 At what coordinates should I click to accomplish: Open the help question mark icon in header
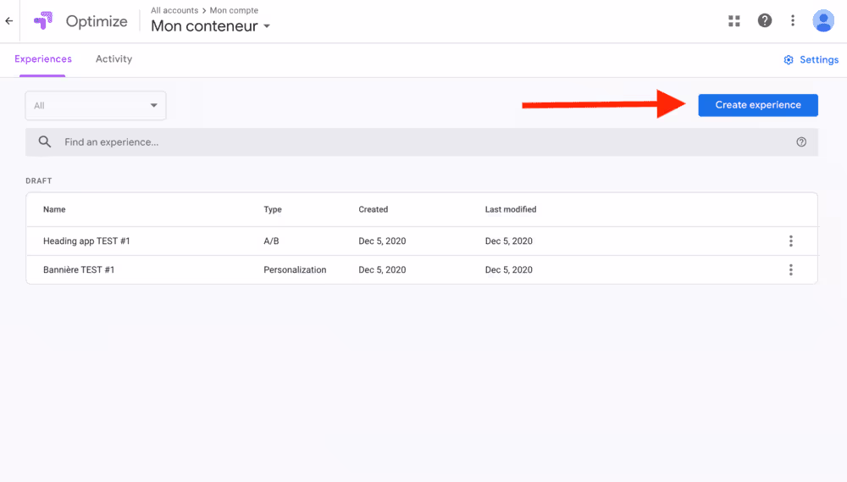click(764, 20)
